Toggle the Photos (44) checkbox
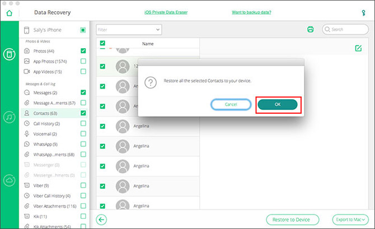The width and height of the screenshot is (375, 229). (83, 51)
